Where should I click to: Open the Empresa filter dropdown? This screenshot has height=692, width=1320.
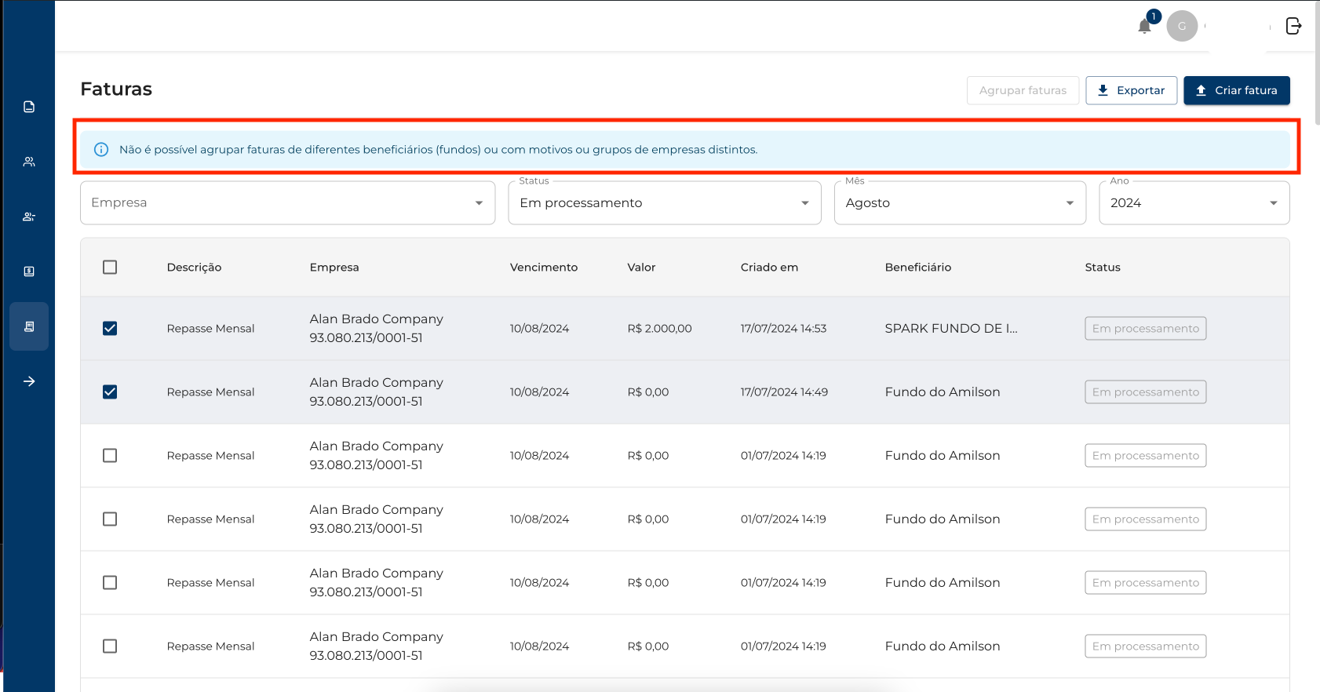pyautogui.click(x=287, y=203)
